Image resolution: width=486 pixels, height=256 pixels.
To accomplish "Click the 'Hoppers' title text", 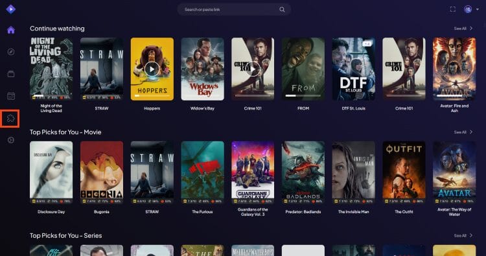I will click(152, 108).
